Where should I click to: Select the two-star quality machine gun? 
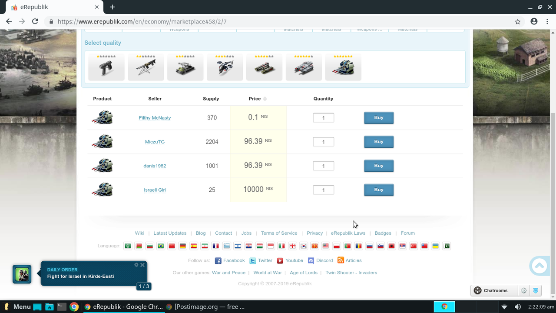[146, 67]
